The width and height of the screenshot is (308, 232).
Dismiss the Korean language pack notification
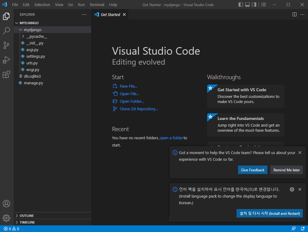(300, 189)
